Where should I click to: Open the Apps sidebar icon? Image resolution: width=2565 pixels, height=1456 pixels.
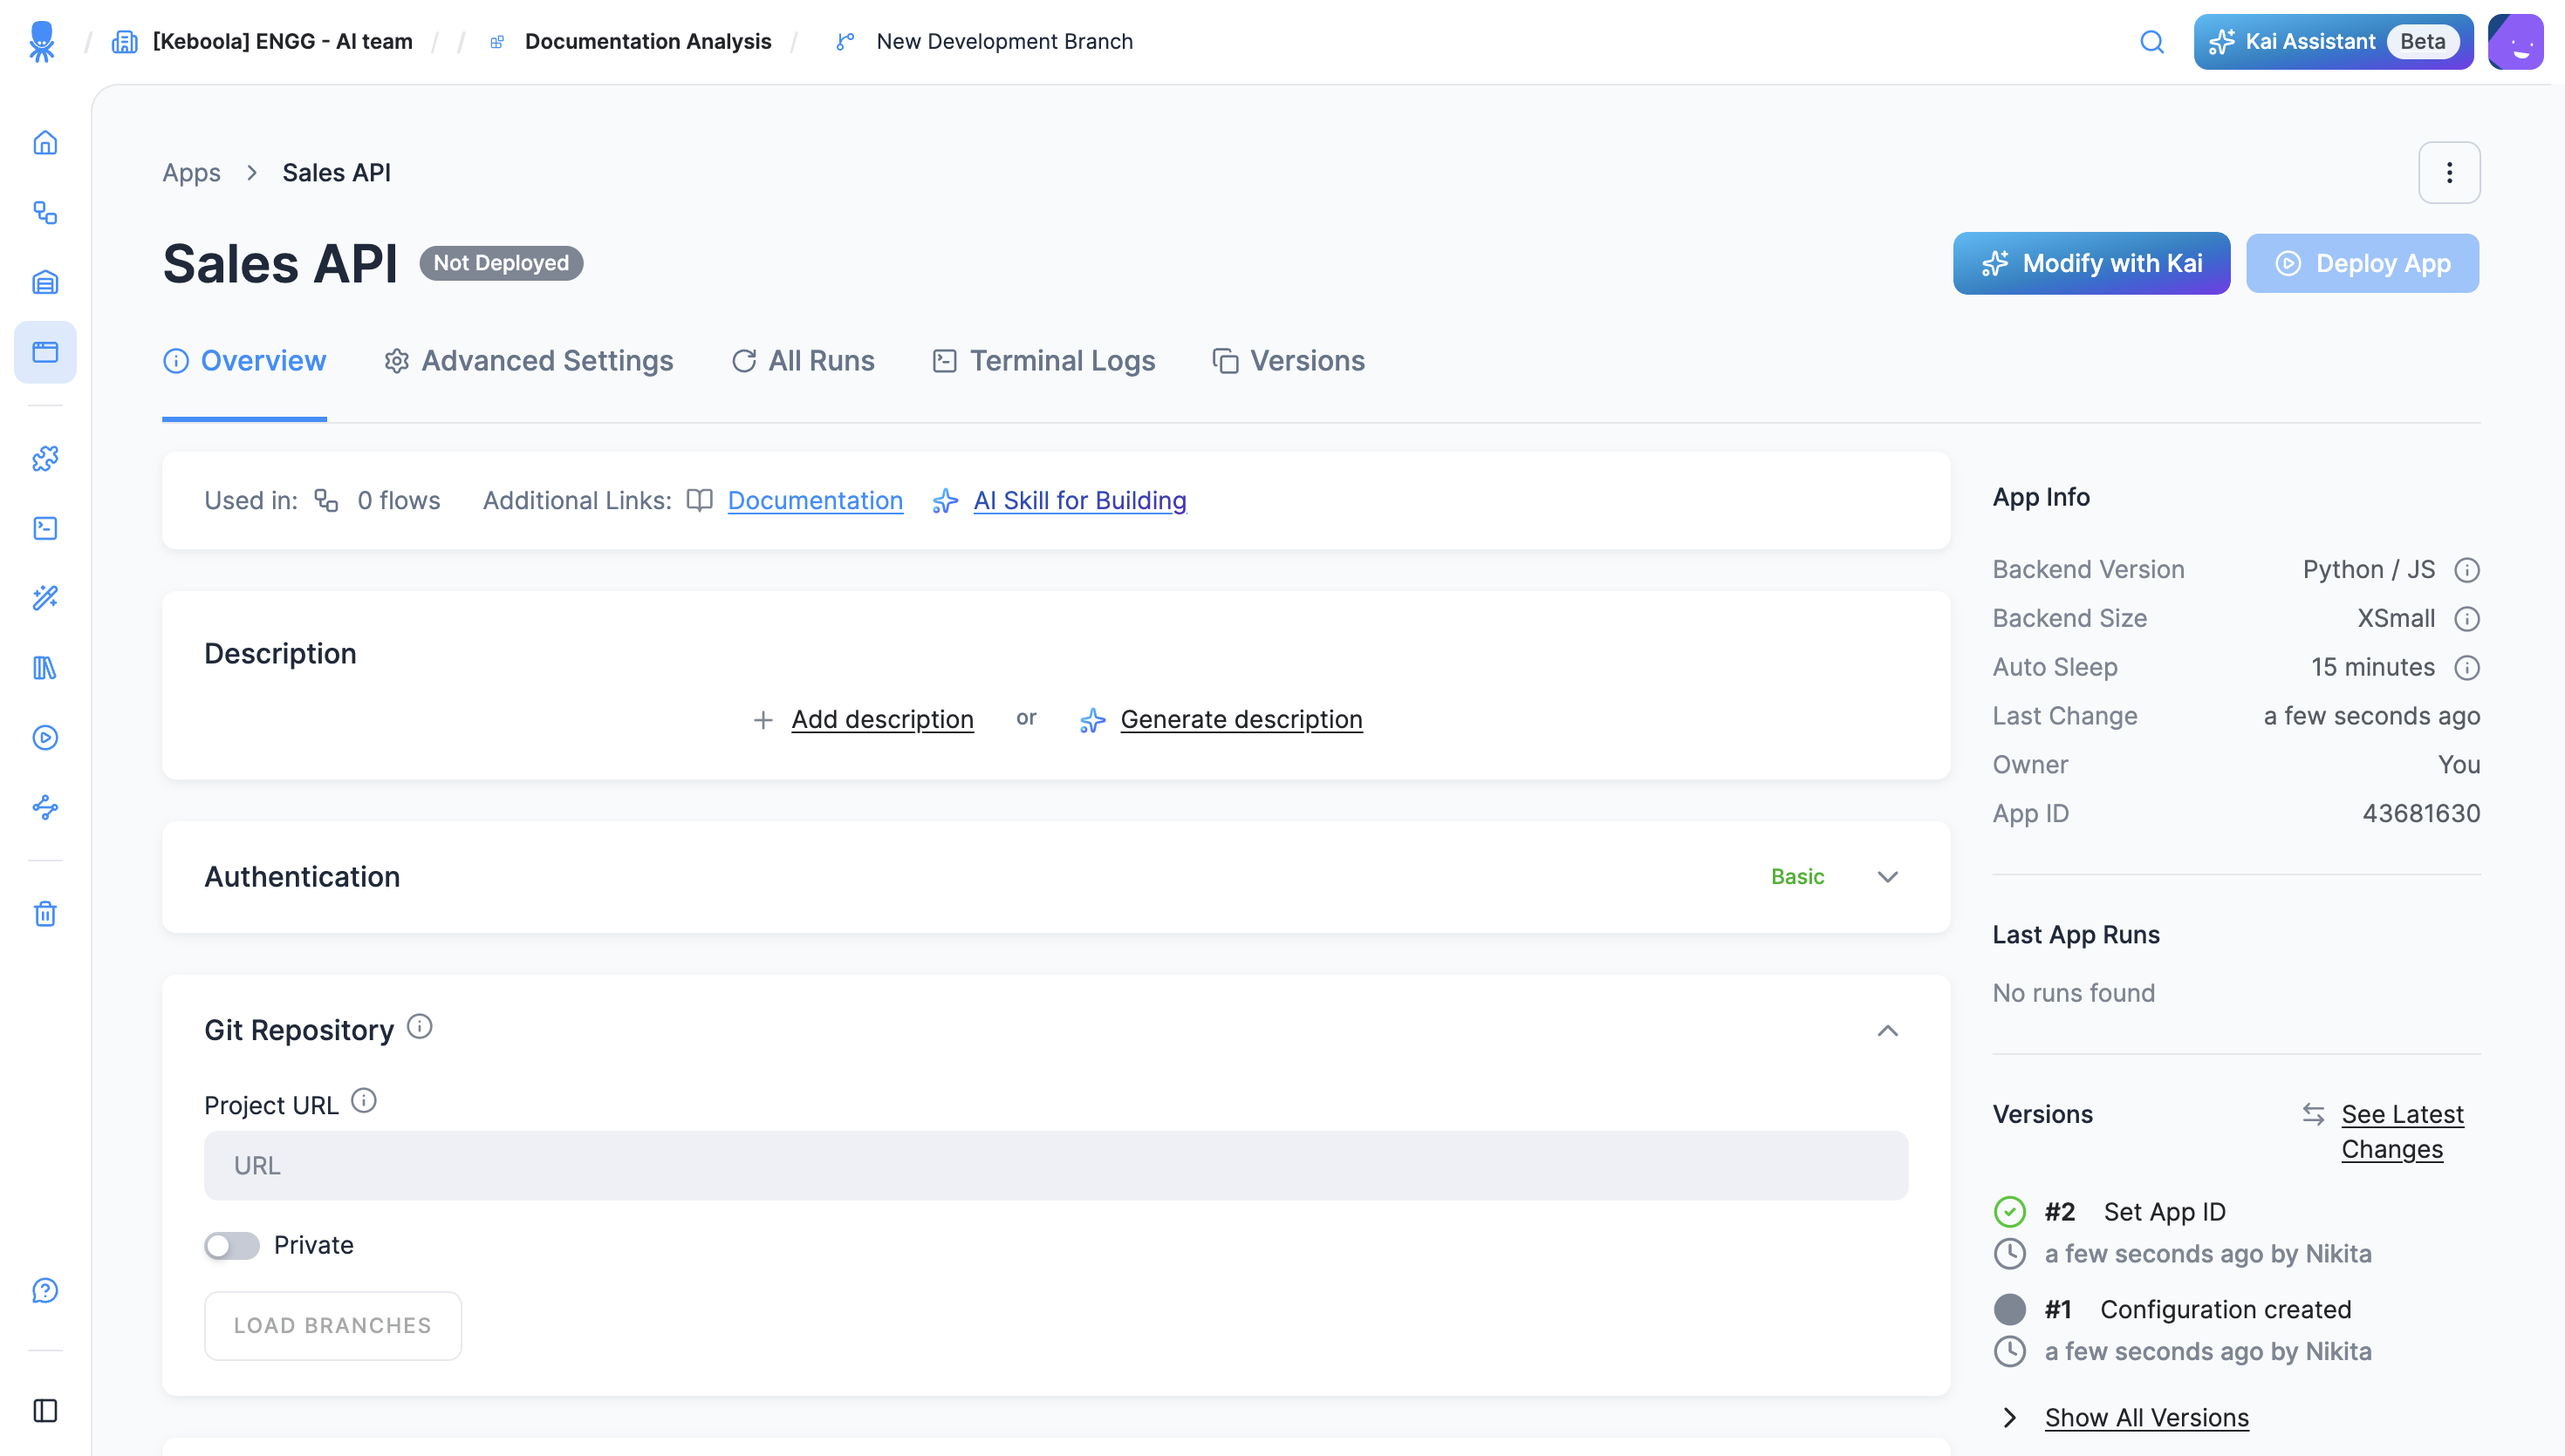coord(45,352)
